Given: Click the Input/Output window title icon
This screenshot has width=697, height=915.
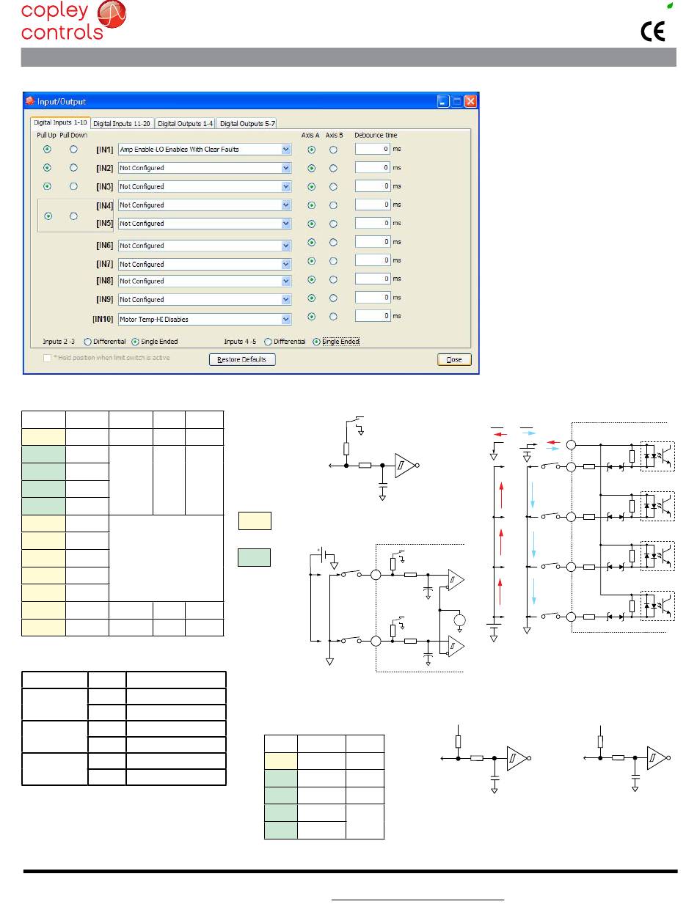Looking at the screenshot, I should pyautogui.click(x=30, y=101).
